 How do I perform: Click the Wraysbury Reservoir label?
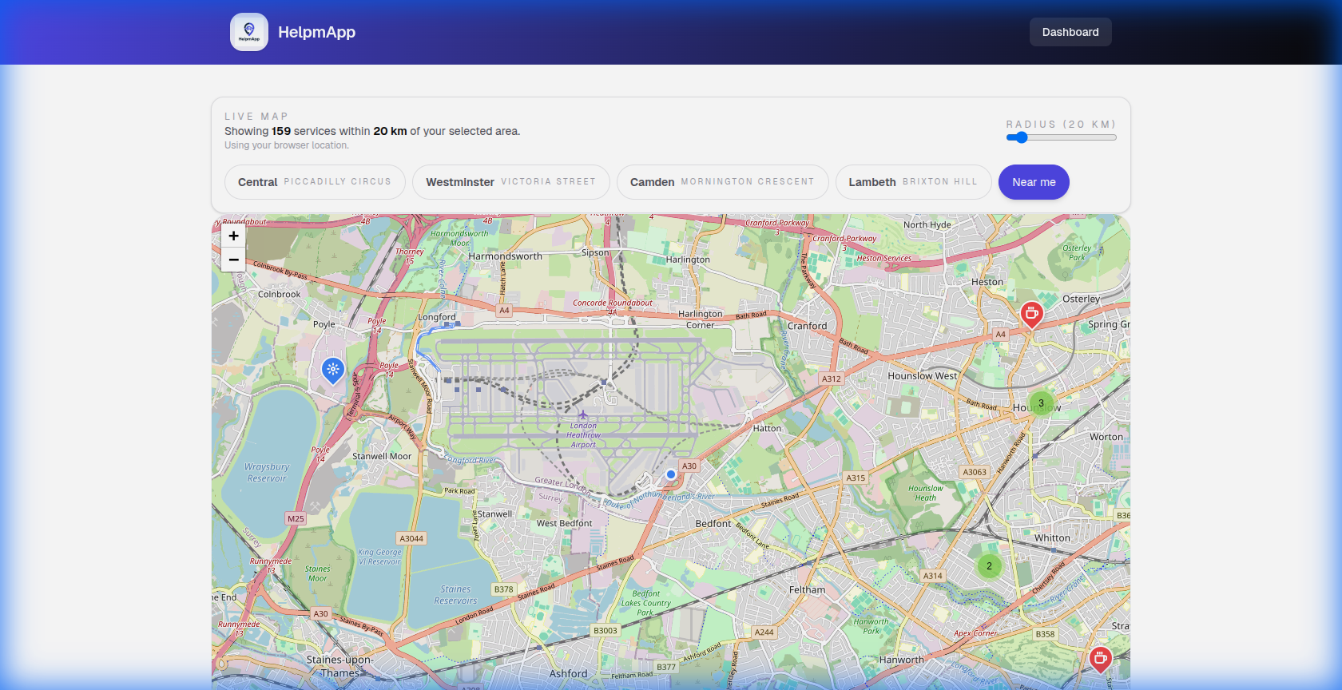tap(267, 473)
